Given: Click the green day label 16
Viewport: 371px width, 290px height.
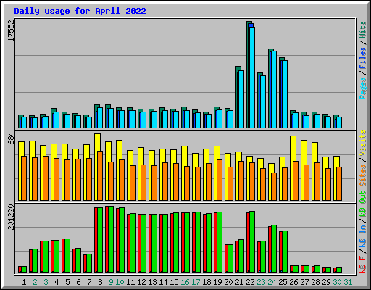Looking at the screenshot, I should 185,282.
